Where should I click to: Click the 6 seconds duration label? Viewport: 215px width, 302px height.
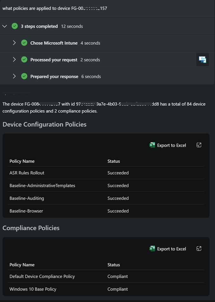(91, 77)
